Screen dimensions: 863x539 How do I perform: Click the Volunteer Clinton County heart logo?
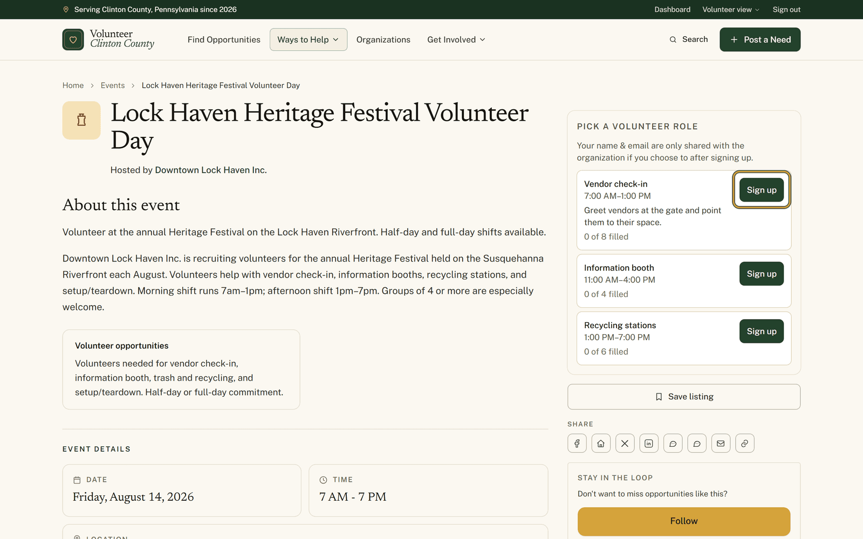[x=73, y=39]
